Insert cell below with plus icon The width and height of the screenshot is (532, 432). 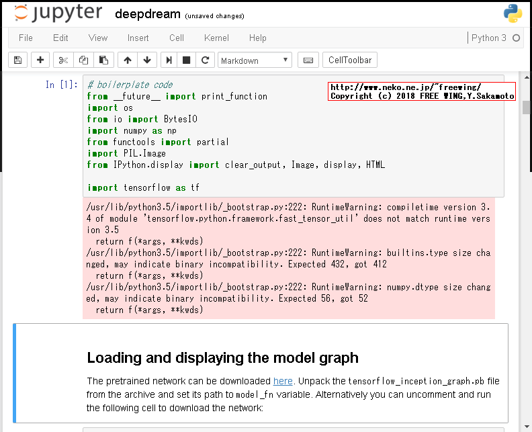[x=40, y=60]
